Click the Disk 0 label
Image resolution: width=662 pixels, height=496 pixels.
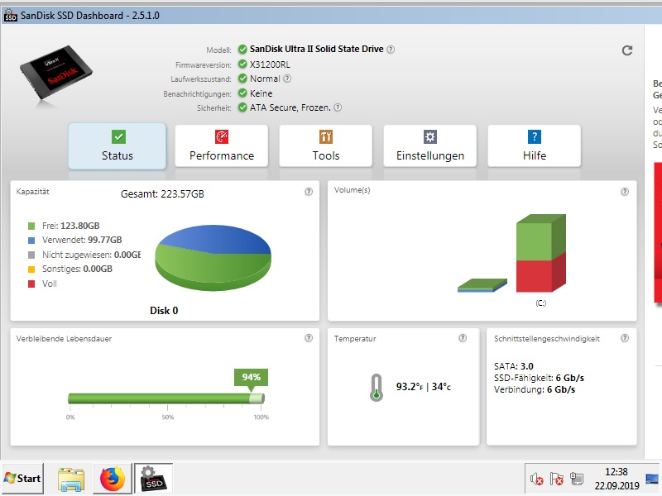(x=164, y=311)
